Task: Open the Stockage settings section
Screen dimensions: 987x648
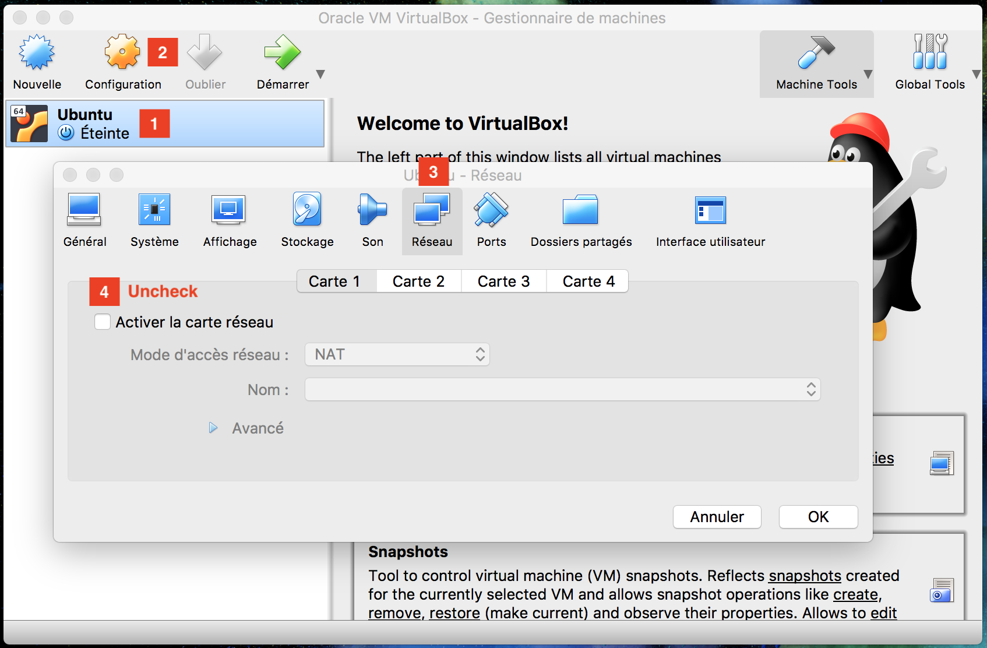Action: point(307,221)
